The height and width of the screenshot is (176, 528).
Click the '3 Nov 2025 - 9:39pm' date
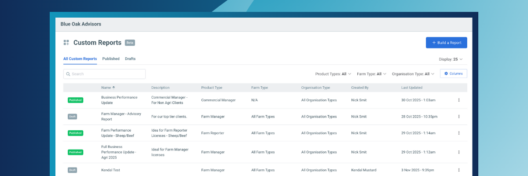(418, 170)
